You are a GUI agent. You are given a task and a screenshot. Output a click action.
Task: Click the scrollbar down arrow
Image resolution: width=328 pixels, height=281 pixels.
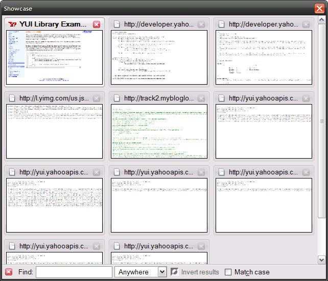tap(322, 260)
